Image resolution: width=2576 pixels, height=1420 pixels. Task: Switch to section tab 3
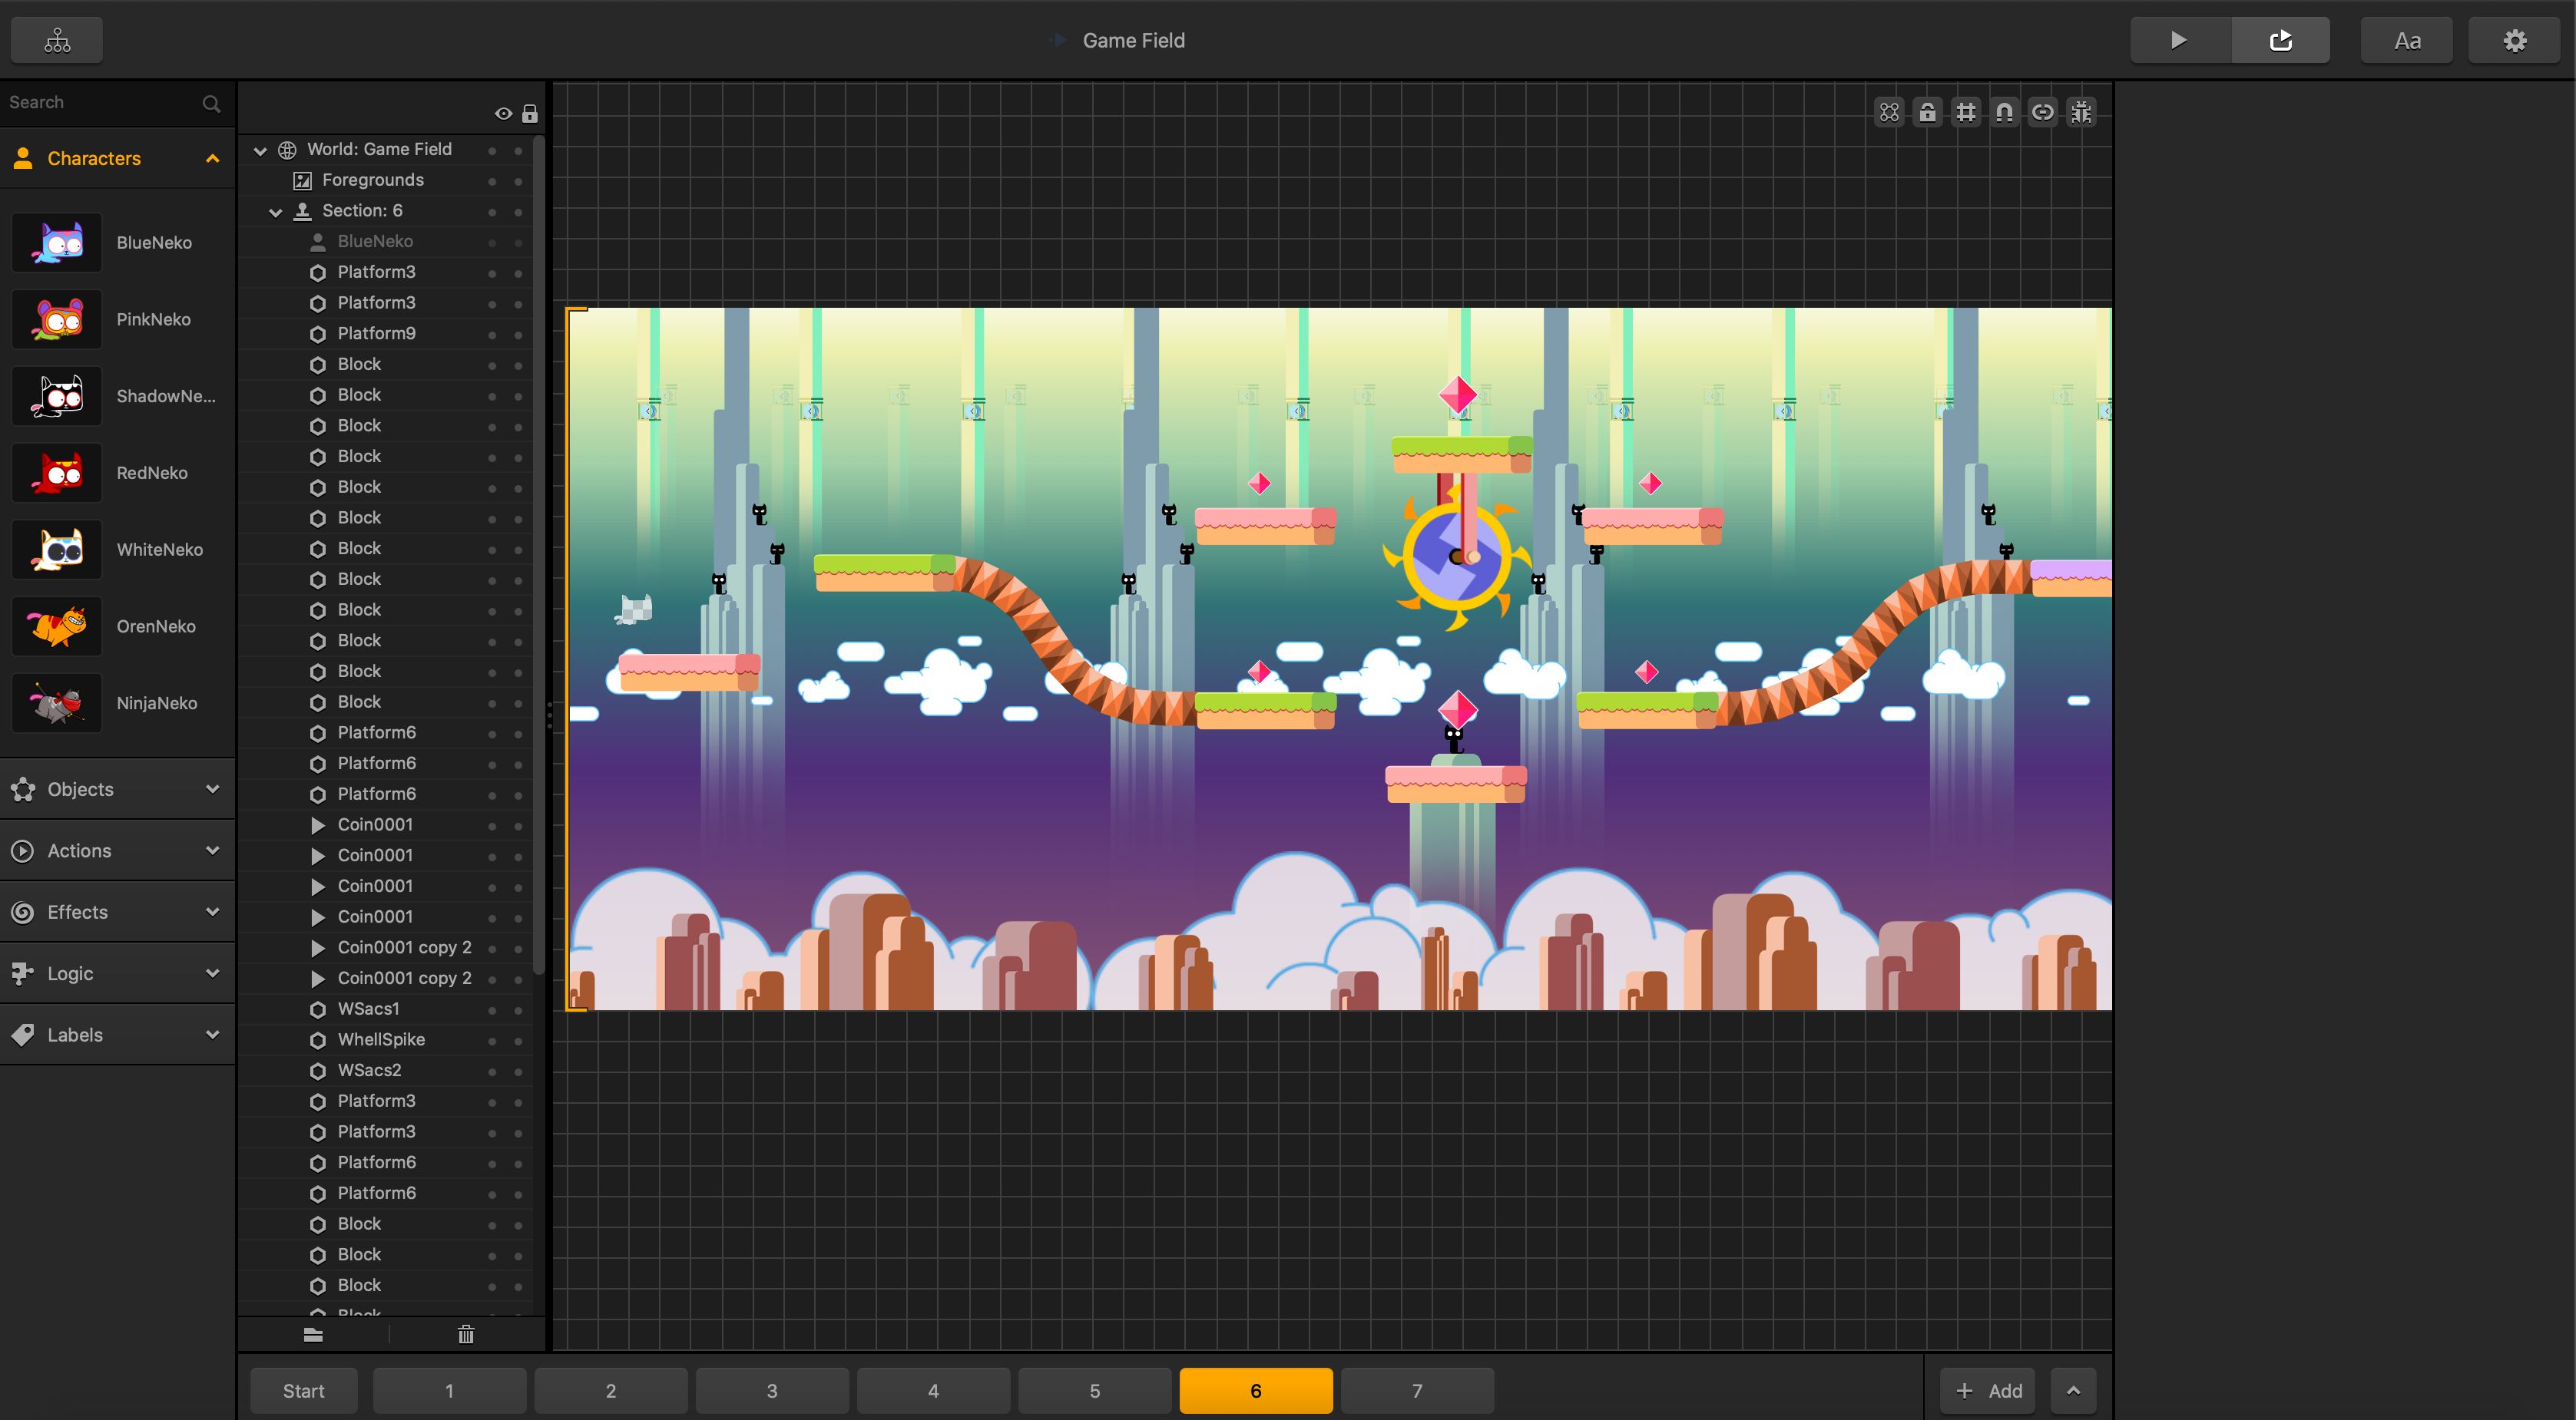click(771, 1390)
